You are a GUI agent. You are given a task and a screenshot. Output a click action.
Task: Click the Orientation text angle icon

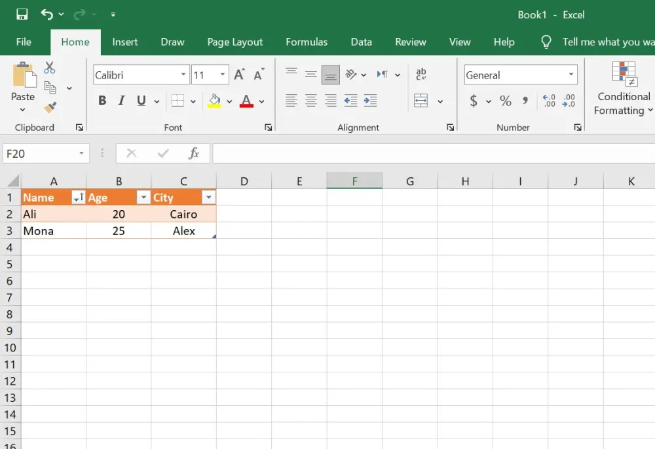click(x=351, y=75)
